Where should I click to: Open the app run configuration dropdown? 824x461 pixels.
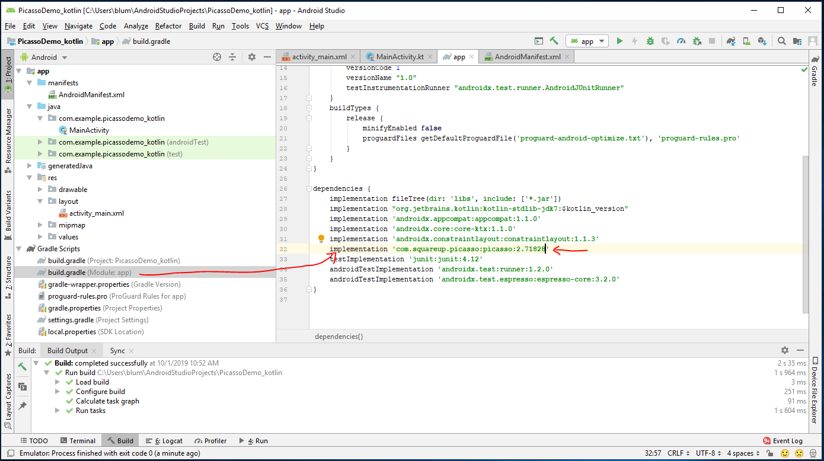587,41
